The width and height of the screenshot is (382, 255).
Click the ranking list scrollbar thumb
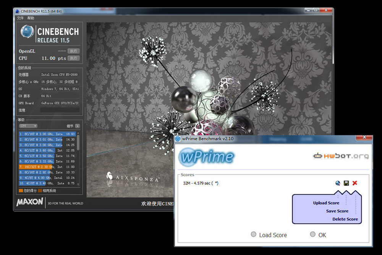coord(78,143)
